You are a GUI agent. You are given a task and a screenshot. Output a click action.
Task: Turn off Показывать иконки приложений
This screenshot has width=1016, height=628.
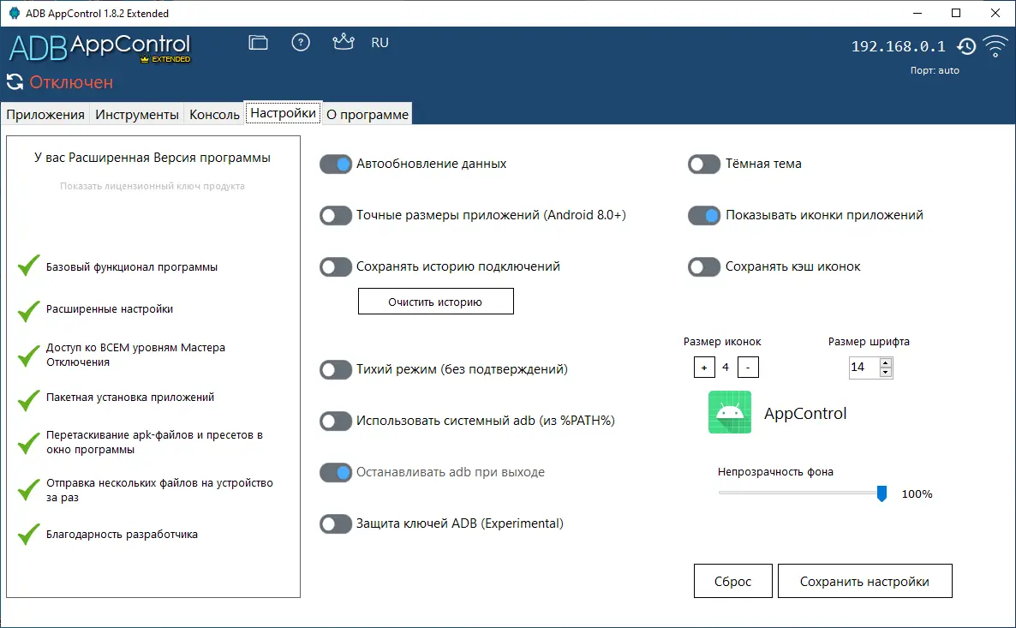coord(703,215)
